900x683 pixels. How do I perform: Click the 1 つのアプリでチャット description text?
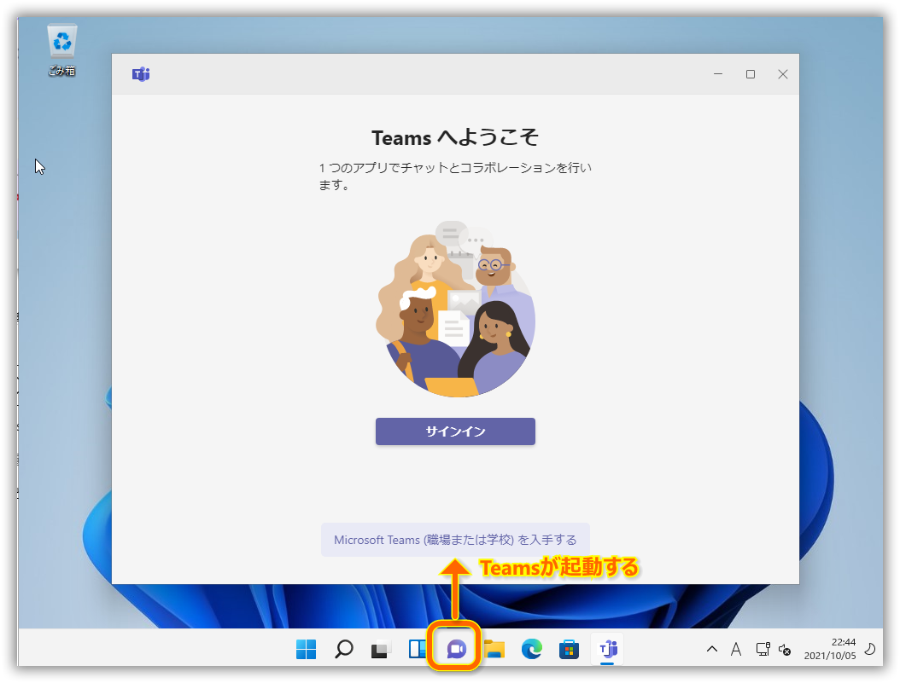point(455,176)
